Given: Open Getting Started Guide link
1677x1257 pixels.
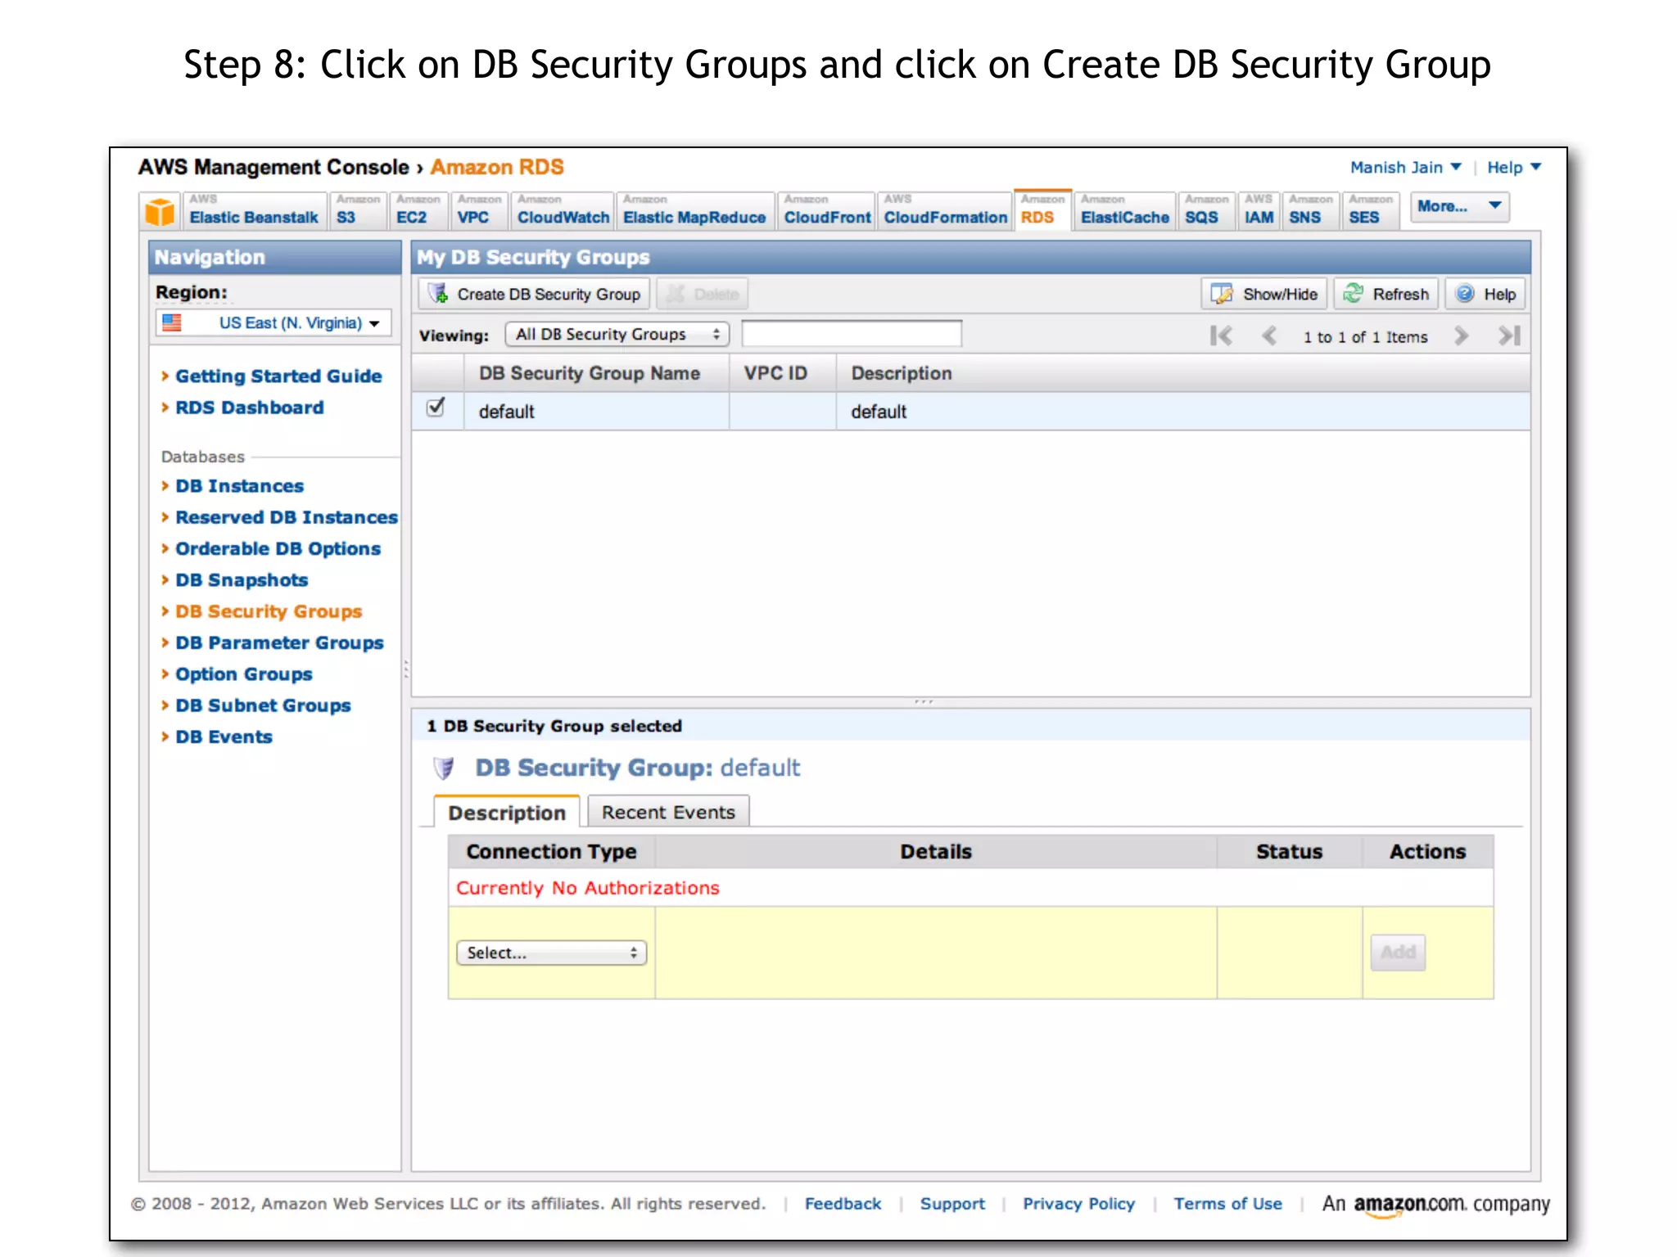Looking at the screenshot, I should pos(278,376).
